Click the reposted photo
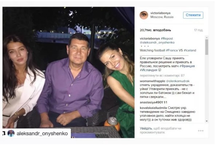Image resolution: width=220 pixels, height=146 pixels. [68, 72]
